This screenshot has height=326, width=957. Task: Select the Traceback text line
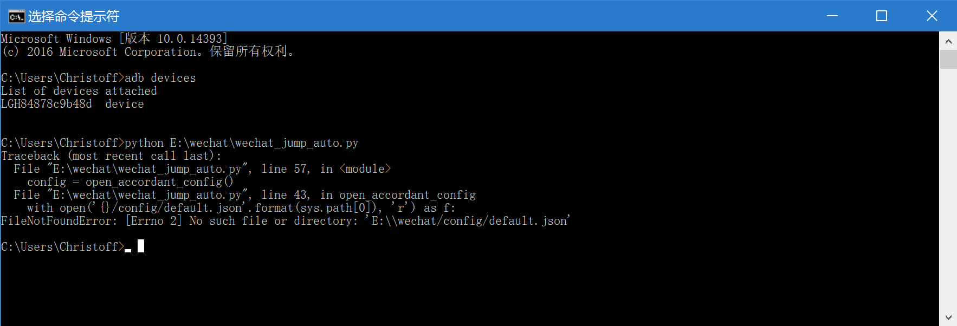111,155
